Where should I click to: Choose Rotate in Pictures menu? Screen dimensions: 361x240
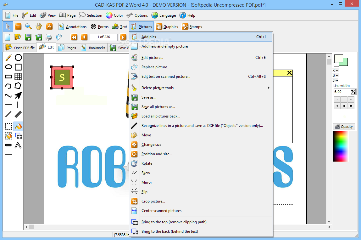click(x=201, y=163)
